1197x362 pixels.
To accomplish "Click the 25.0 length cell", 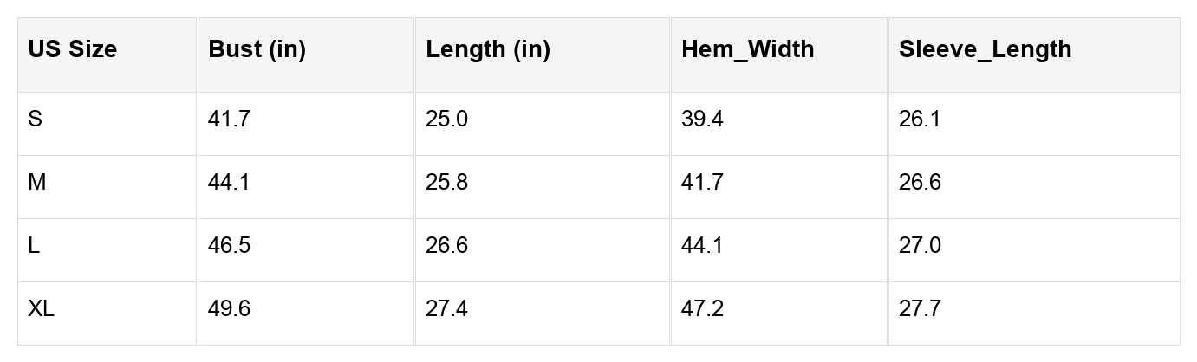I will [x=446, y=120].
